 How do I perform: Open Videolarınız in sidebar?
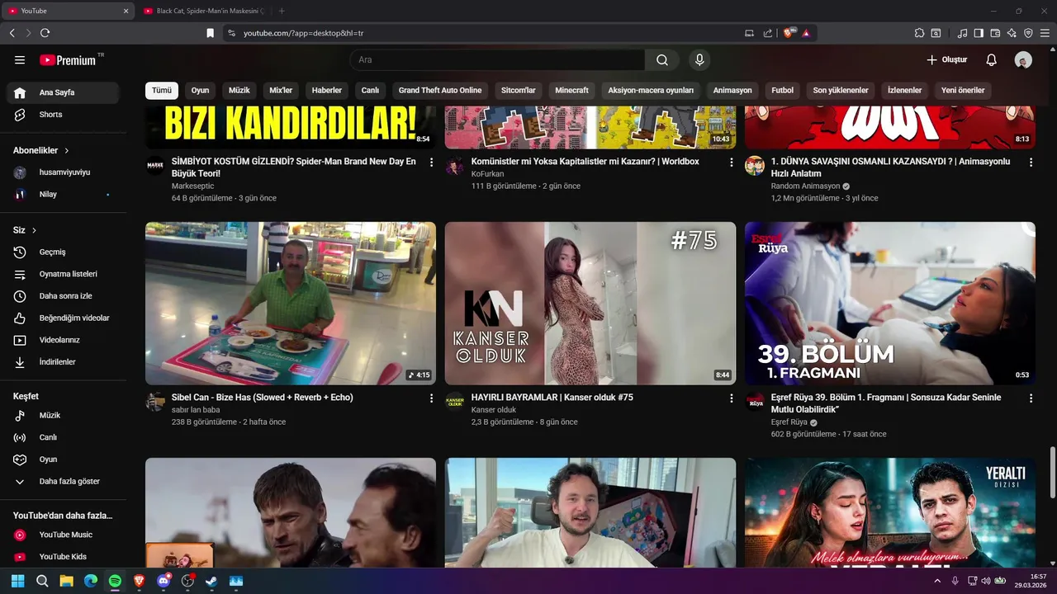pyautogui.click(x=63, y=340)
